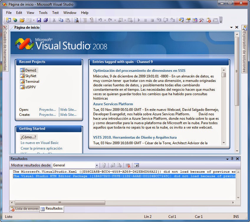
Task: Click the Undo arrow icon
Action: coord(100,20)
